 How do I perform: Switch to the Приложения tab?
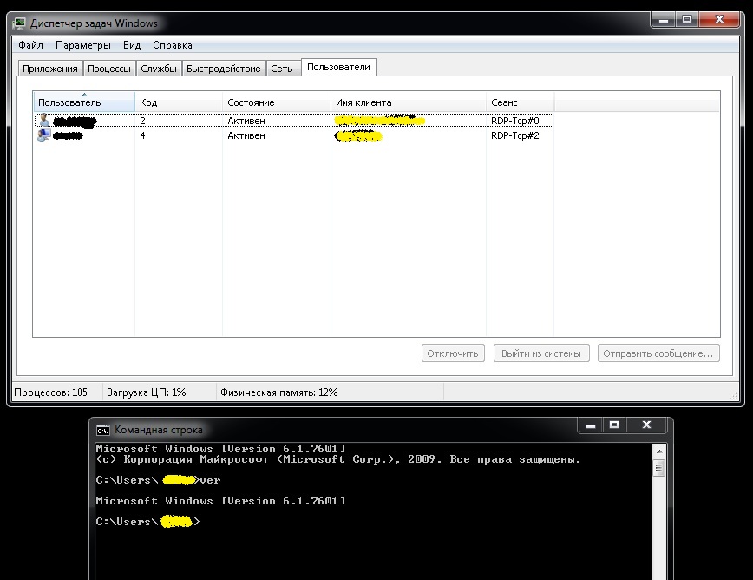(x=50, y=69)
